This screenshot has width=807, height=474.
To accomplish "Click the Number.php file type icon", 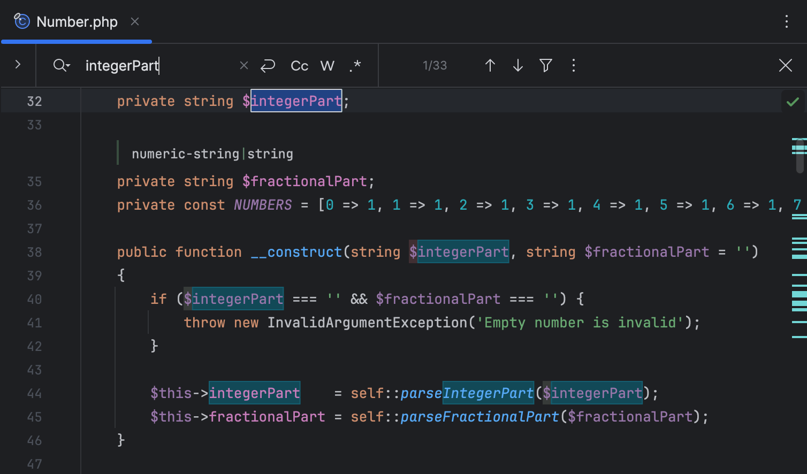I will click(x=22, y=21).
